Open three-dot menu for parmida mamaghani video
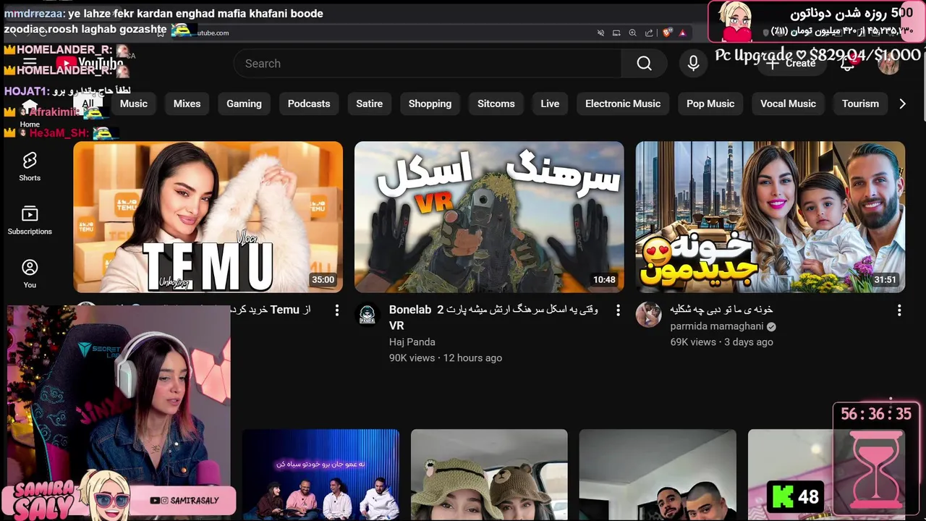The height and width of the screenshot is (521, 926). [x=899, y=310]
